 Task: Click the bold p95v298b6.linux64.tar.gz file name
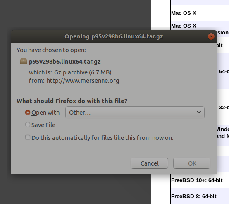click(65, 62)
